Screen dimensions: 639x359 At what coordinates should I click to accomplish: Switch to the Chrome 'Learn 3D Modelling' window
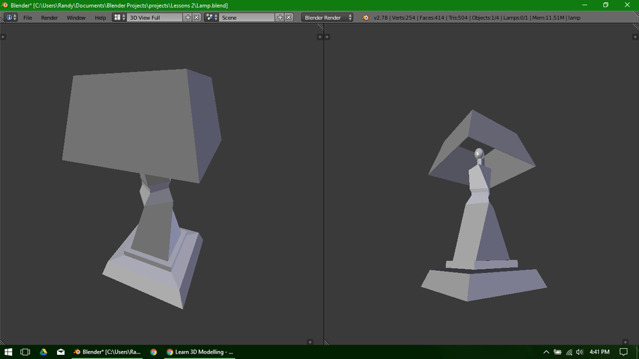coord(200,352)
